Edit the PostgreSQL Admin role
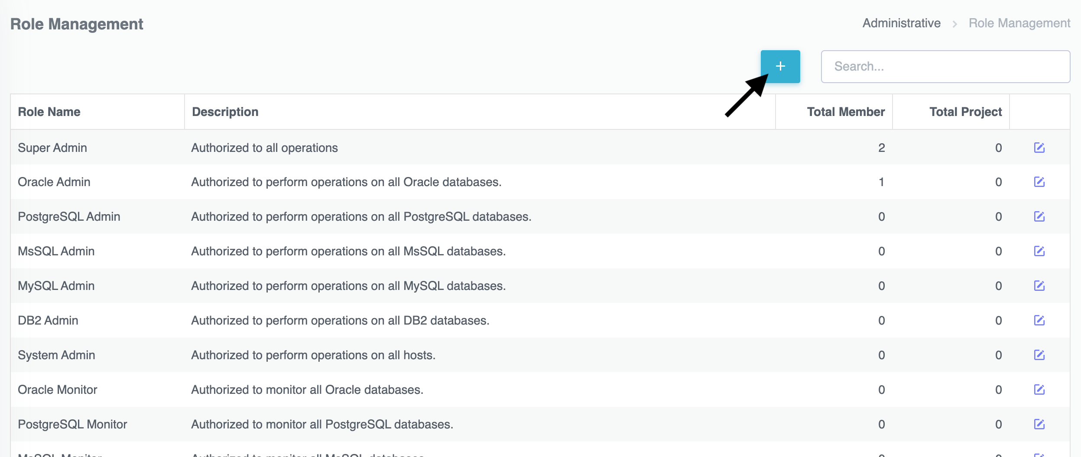1081x457 pixels. [1039, 216]
